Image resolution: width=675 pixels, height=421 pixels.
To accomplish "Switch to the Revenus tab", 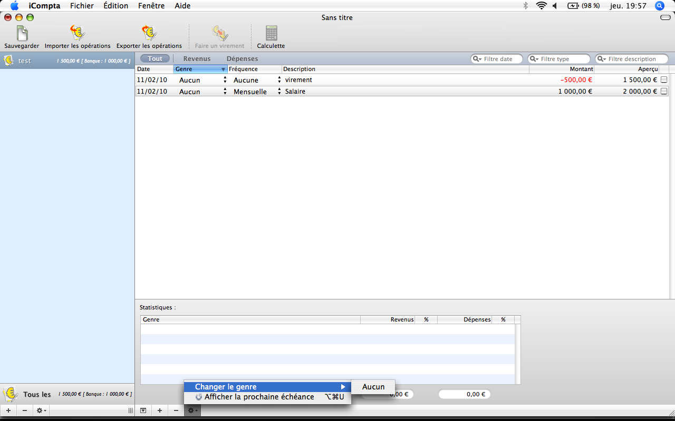I will pos(197,59).
